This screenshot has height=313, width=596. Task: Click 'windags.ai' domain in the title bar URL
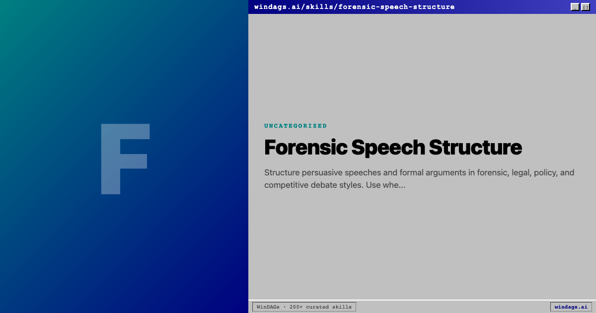pyautogui.click(x=276, y=7)
